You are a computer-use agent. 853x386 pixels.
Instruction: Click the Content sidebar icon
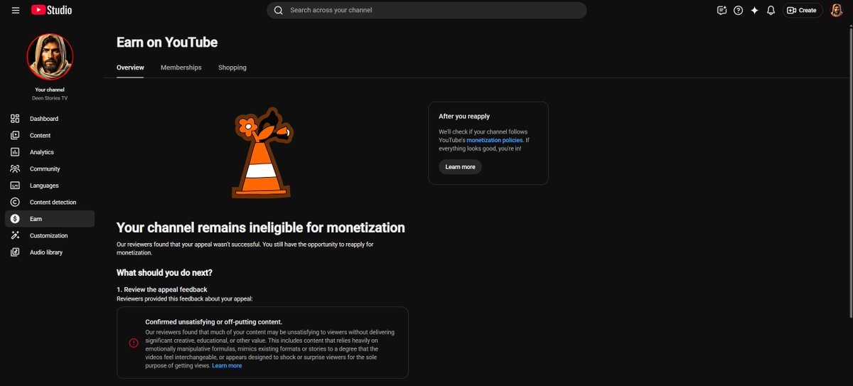pyautogui.click(x=15, y=135)
